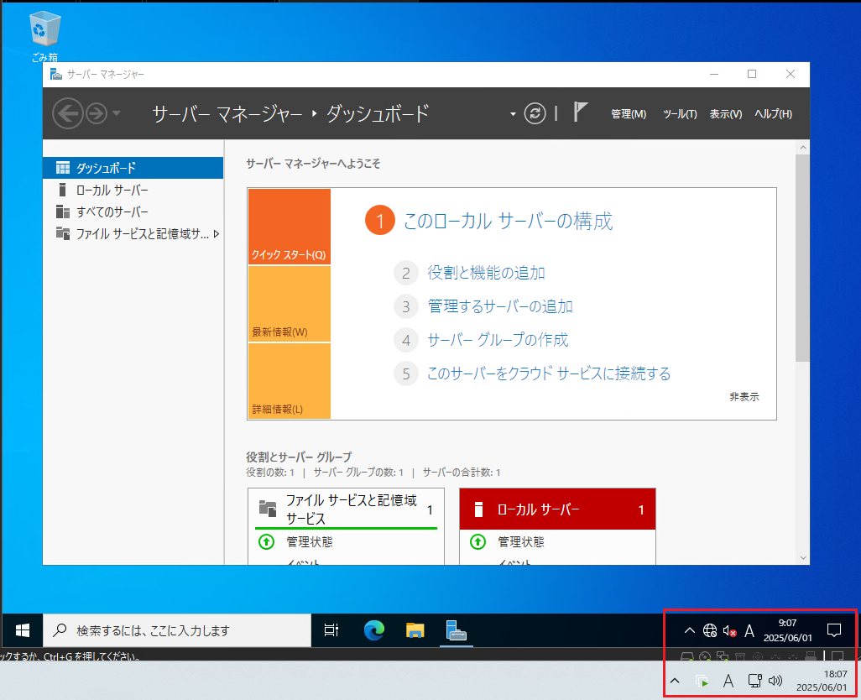The image size is (861, 700).
Task: Open the ヘルプ(H) menu
Action: pos(773,114)
